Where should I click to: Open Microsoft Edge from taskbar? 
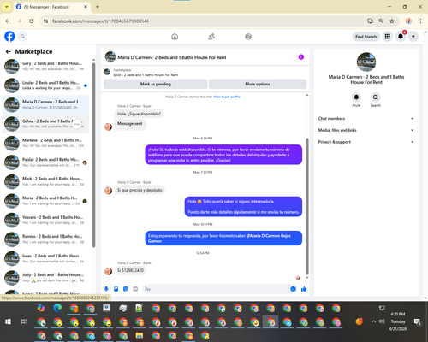tap(57, 308)
